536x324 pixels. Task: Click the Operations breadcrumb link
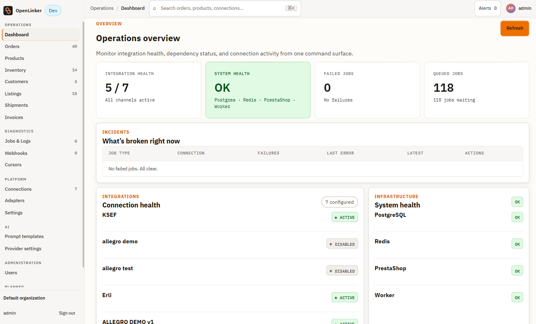point(102,8)
